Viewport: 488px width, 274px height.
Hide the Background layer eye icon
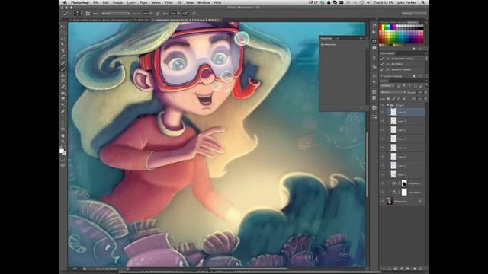383,201
